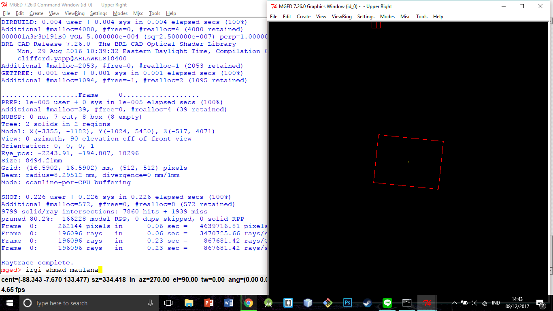Open ViewRing menu in Command Window
This screenshot has height=311, width=553.
pyautogui.click(x=74, y=13)
